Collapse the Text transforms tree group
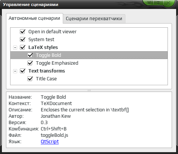The width and height of the screenshot is (178, 154). (15, 71)
